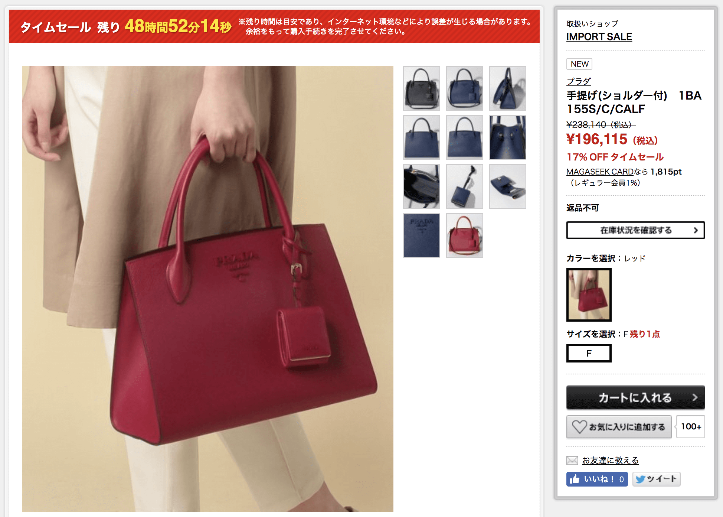Select the レッド color swatch
723x517 pixels.
(589, 295)
